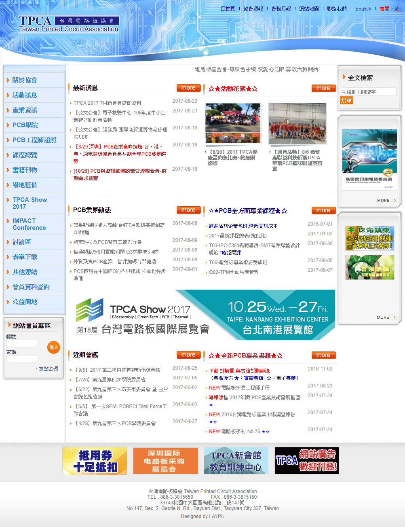Expand more items under 最新消息 section
Image resolution: width=405 pixels, height=527 pixels.
[x=188, y=88]
